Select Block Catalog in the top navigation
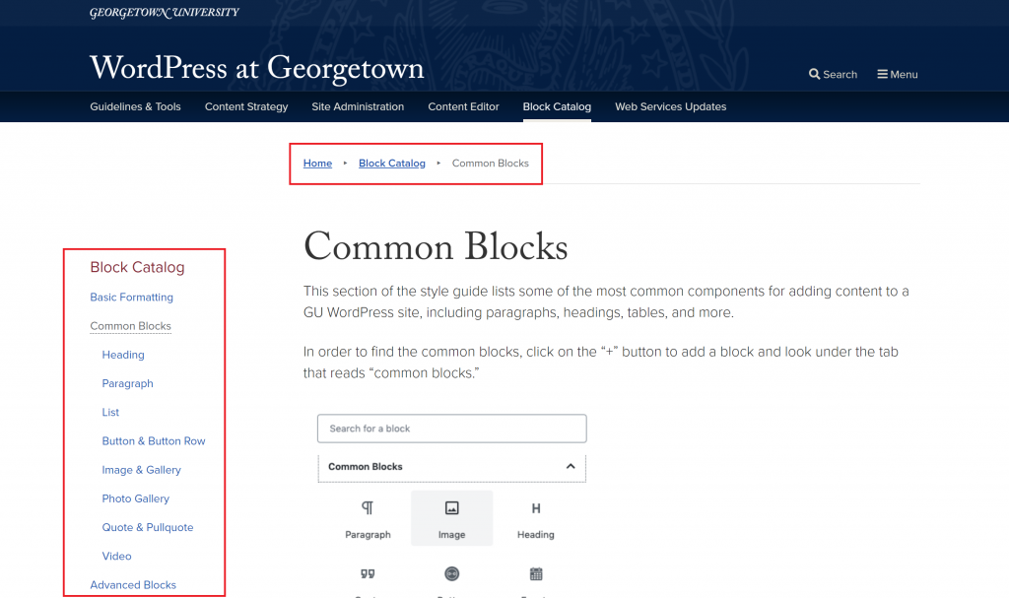 pos(557,106)
